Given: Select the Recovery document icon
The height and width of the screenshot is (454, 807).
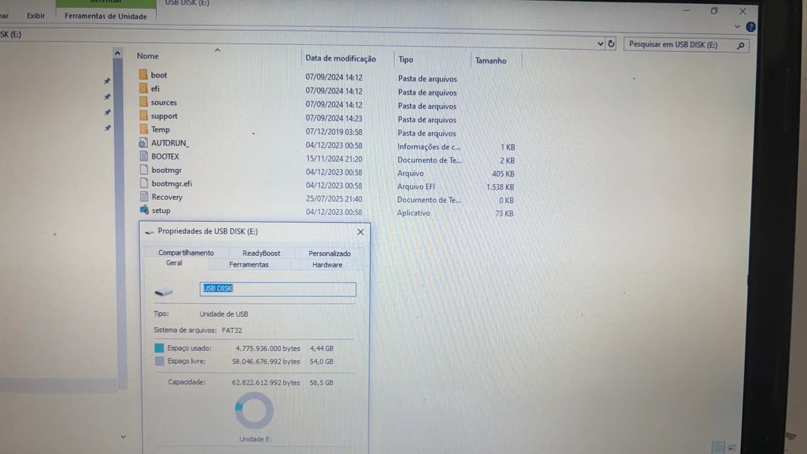Looking at the screenshot, I should tap(143, 197).
